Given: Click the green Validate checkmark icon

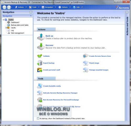Looking at the screenshot, I should coord(40,56).
